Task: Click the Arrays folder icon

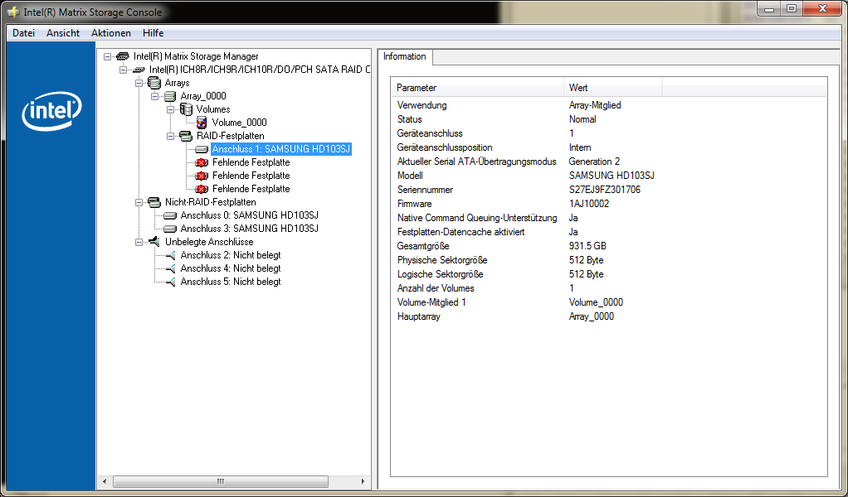Action: point(154,83)
